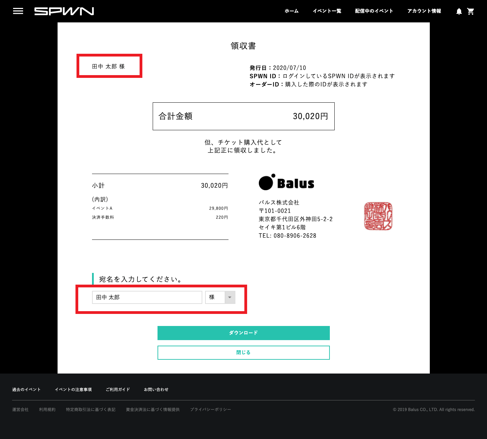Open the プライバシーポリシー footer link

pyautogui.click(x=211, y=409)
